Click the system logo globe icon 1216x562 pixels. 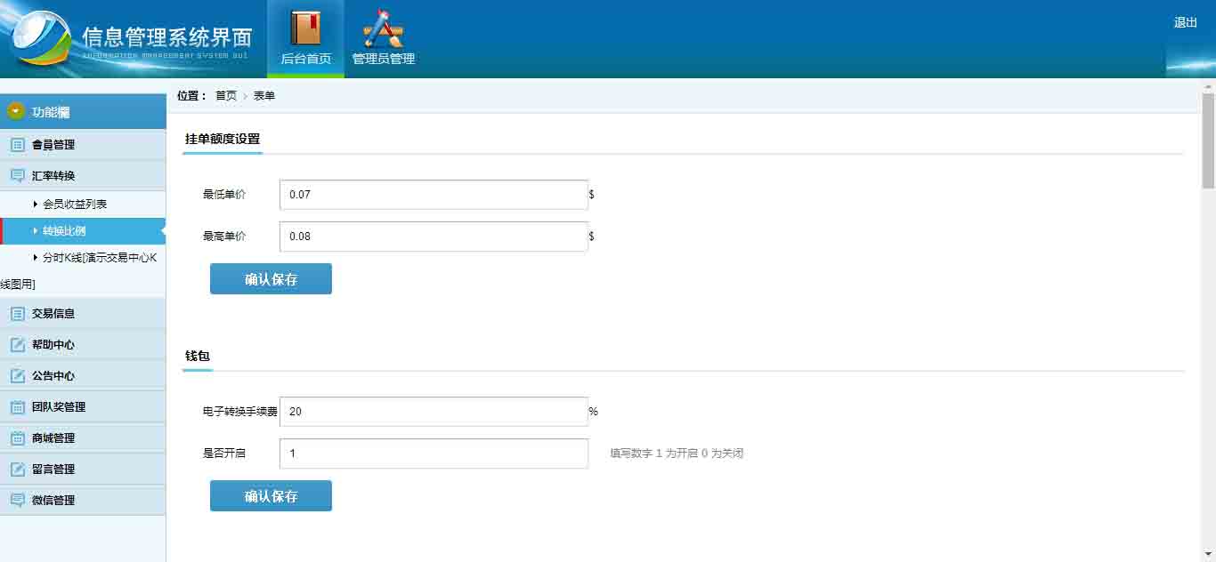click(42, 39)
